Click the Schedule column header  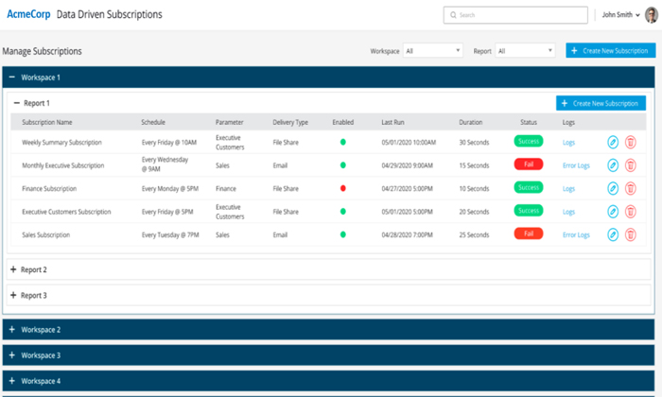tap(153, 122)
